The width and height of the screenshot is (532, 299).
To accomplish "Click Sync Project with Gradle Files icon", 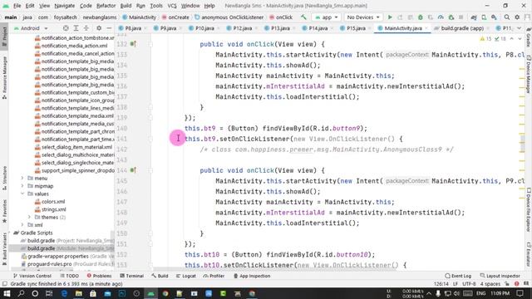I will pos(474,17).
